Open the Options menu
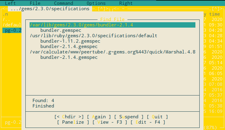This screenshot has height=130, width=225. point(96,3)
